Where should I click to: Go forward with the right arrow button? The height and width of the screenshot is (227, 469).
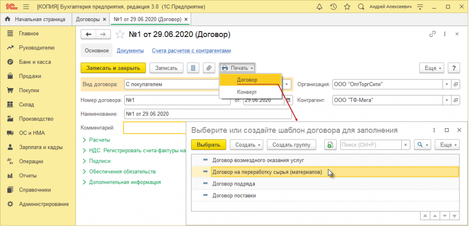tap(103, 35)
